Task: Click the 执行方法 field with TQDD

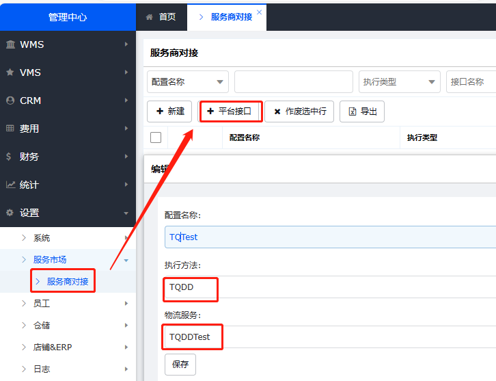Action: pos(330,287)
